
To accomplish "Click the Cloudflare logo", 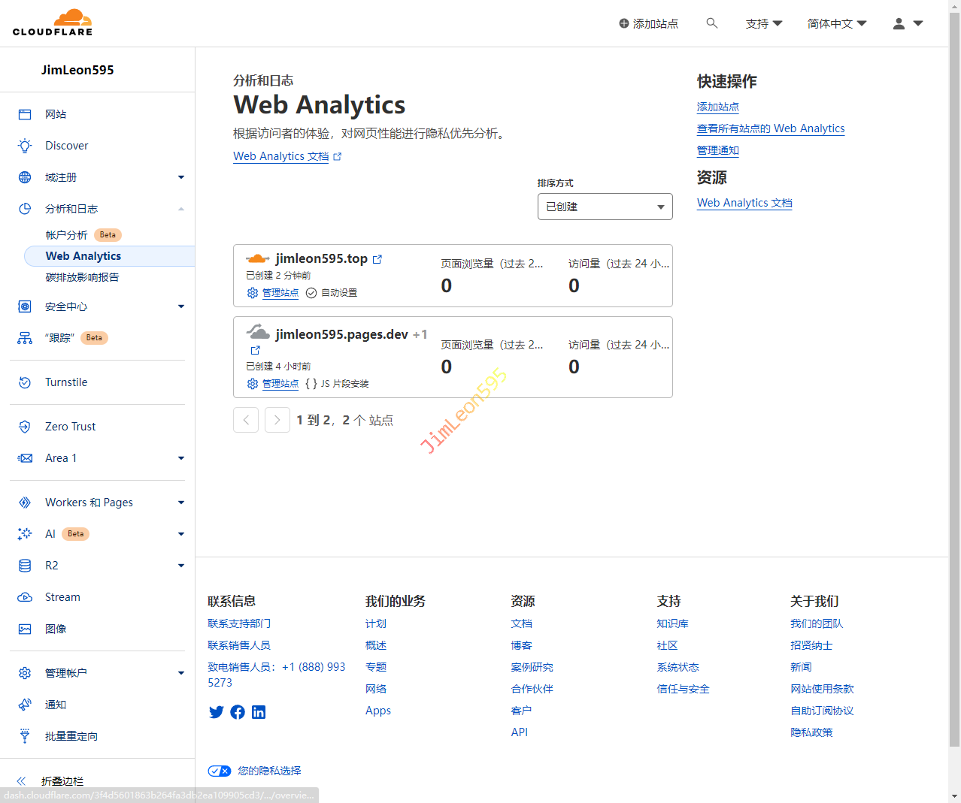I will (53, 23).
